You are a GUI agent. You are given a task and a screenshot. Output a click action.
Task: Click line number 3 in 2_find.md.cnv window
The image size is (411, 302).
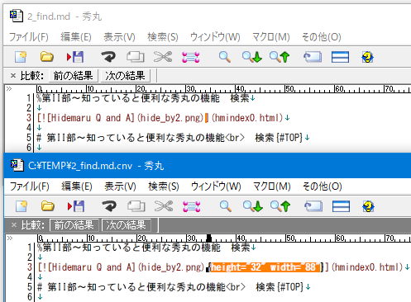(x=30, y=267)
